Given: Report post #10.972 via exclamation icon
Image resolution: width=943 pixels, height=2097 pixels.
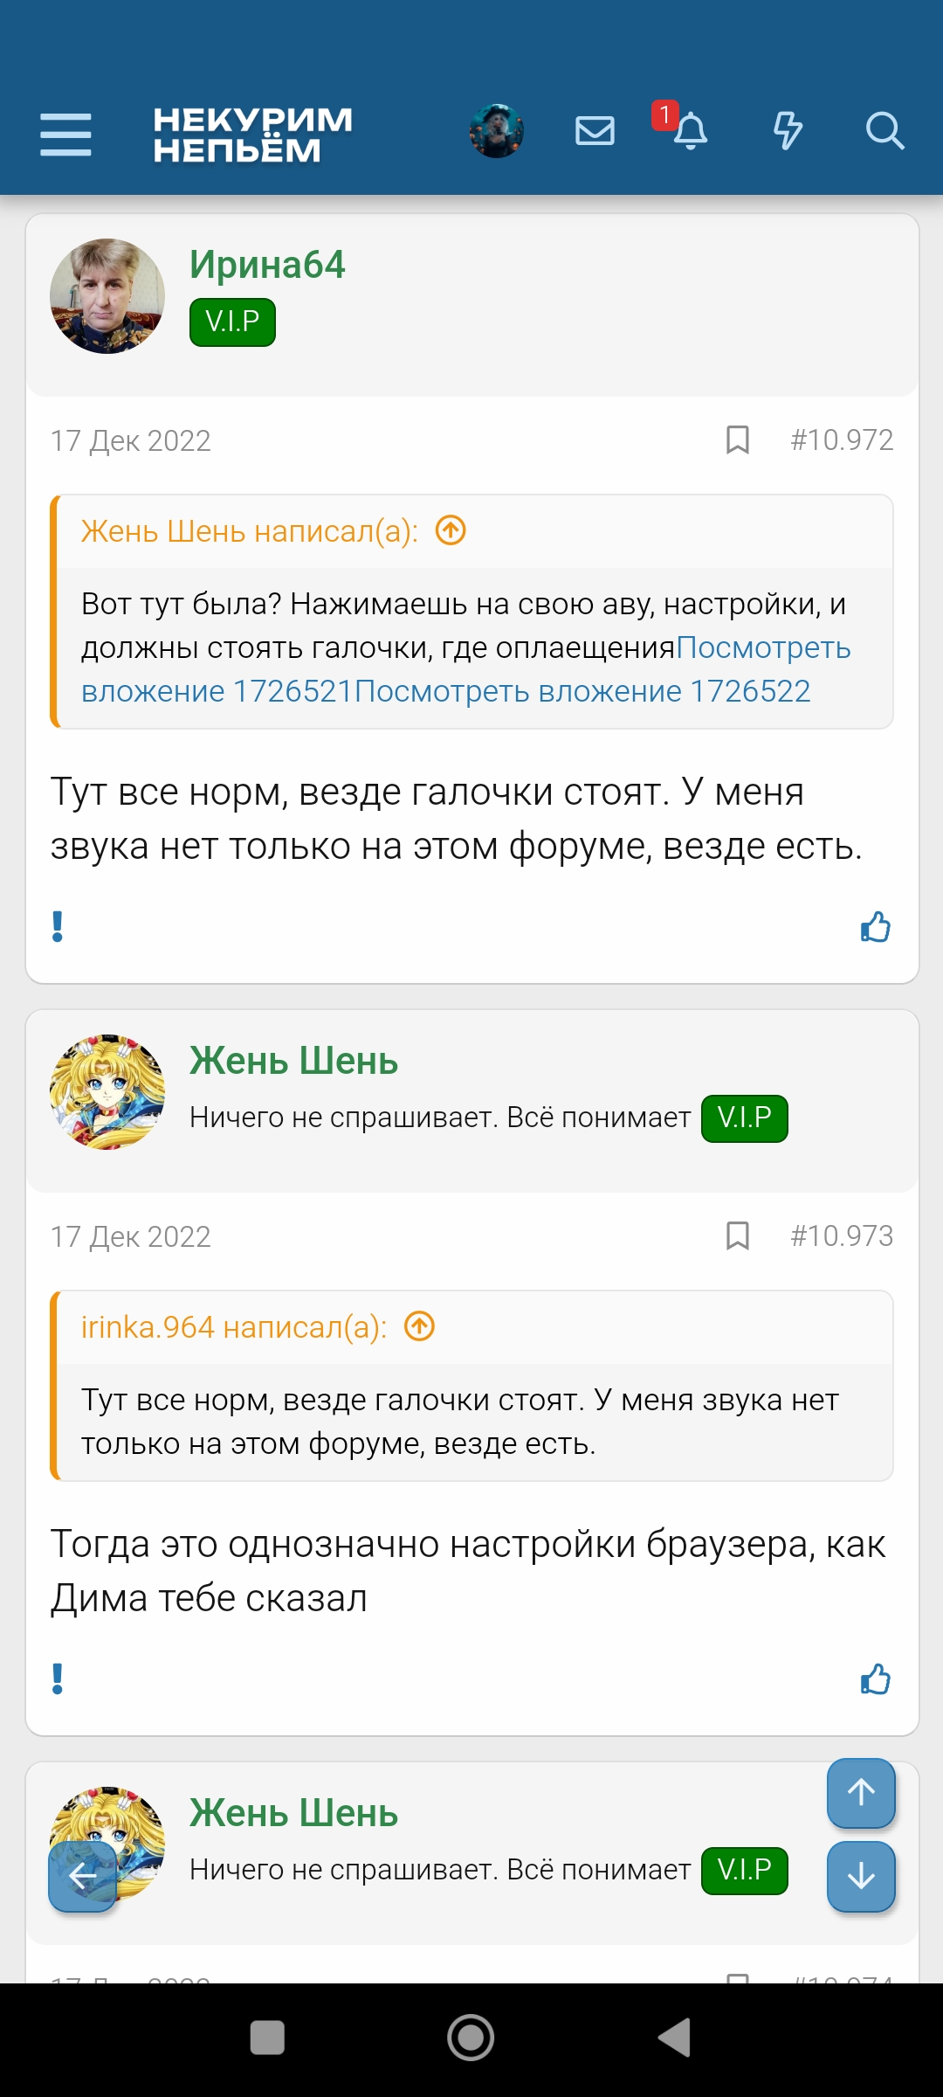Looking at the screenshot, I should click(57, 928).
